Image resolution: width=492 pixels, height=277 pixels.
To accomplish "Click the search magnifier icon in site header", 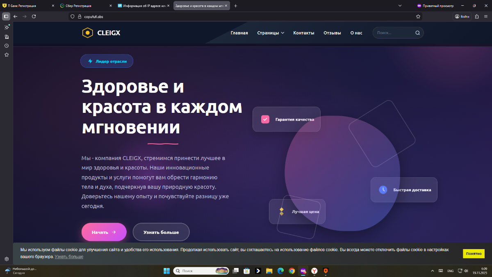I will (417, 33).
